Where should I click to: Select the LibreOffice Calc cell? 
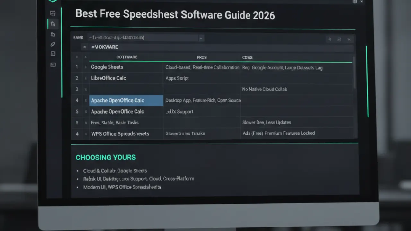point(126,78)
